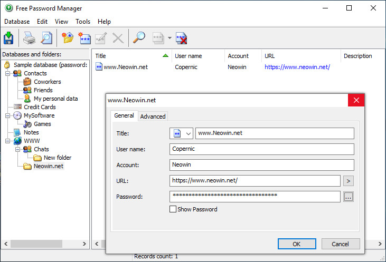Click the New folder toolbar icon
Viewport: 386px width, 262px height.
click(67, 38)
